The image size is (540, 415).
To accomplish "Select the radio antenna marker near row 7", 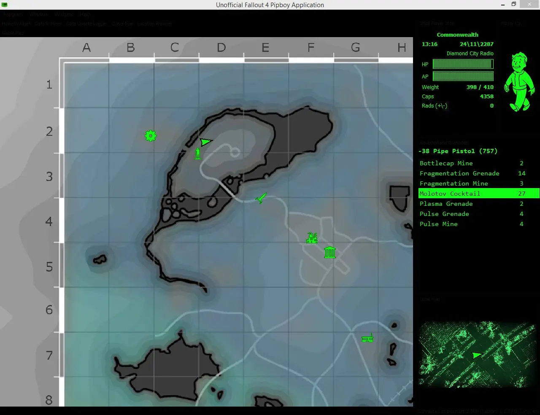I will pyautogui.click(x=367, y=338).
